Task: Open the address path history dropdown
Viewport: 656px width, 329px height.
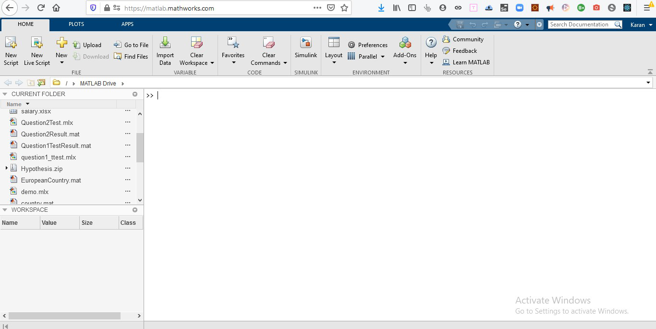Action: tap(648, 83)
